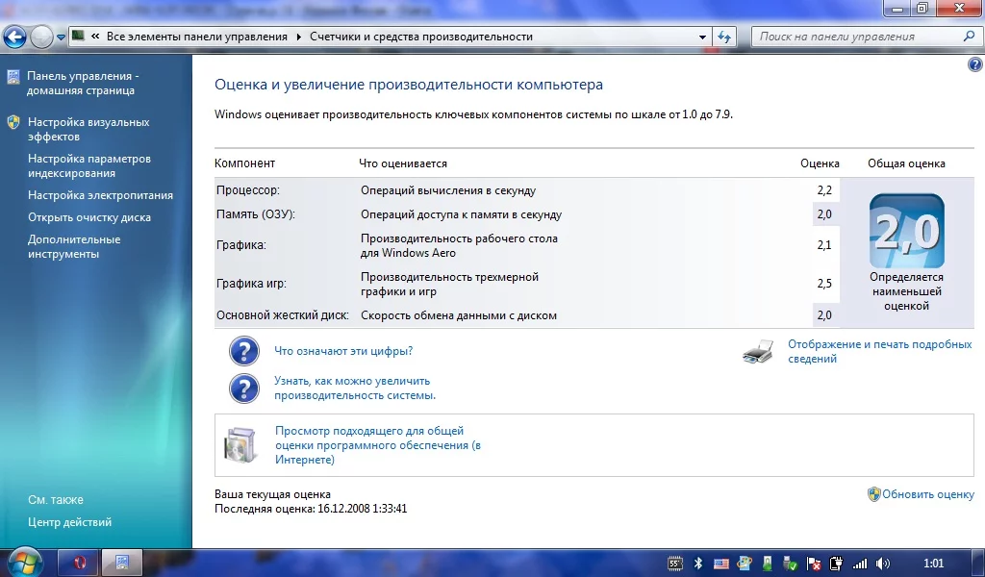
Task: Open the recent pages dropdown arrow
Action: (61, 38)
